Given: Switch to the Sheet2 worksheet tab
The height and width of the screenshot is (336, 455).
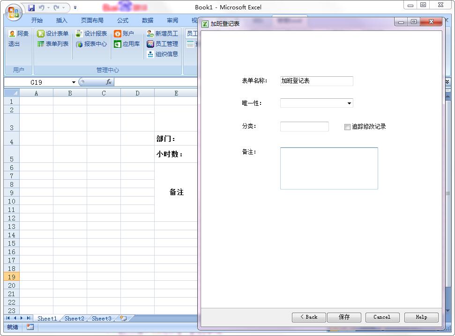Looking at the screenshot, I should click(x=74, y=319).
